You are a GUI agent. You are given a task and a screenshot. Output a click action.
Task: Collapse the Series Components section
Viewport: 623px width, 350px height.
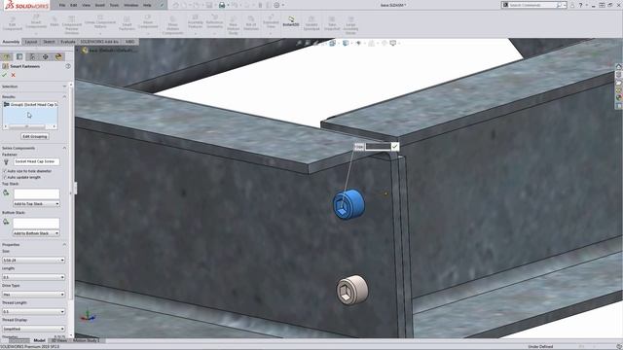pyautogui.click(x=64, y=148)
